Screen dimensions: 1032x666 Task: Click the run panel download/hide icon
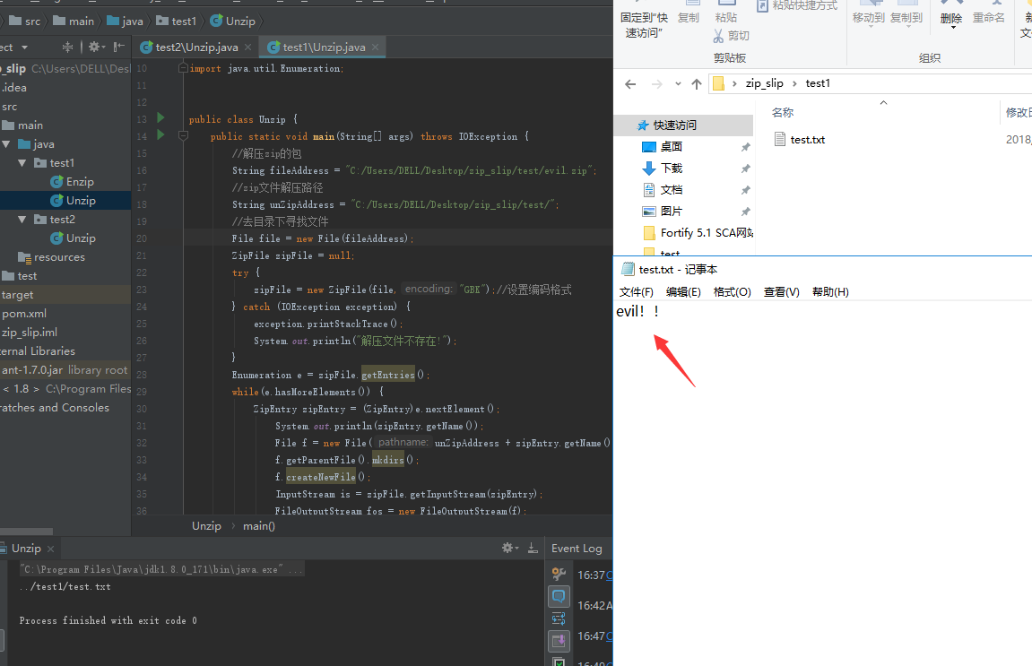click(533, 548)
